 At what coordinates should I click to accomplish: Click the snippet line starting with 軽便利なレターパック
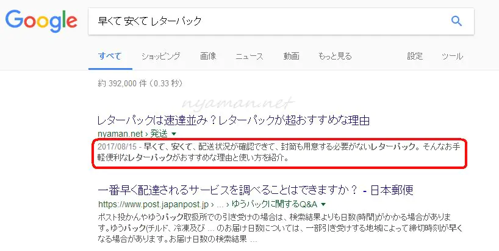click(x=193, y=157)
